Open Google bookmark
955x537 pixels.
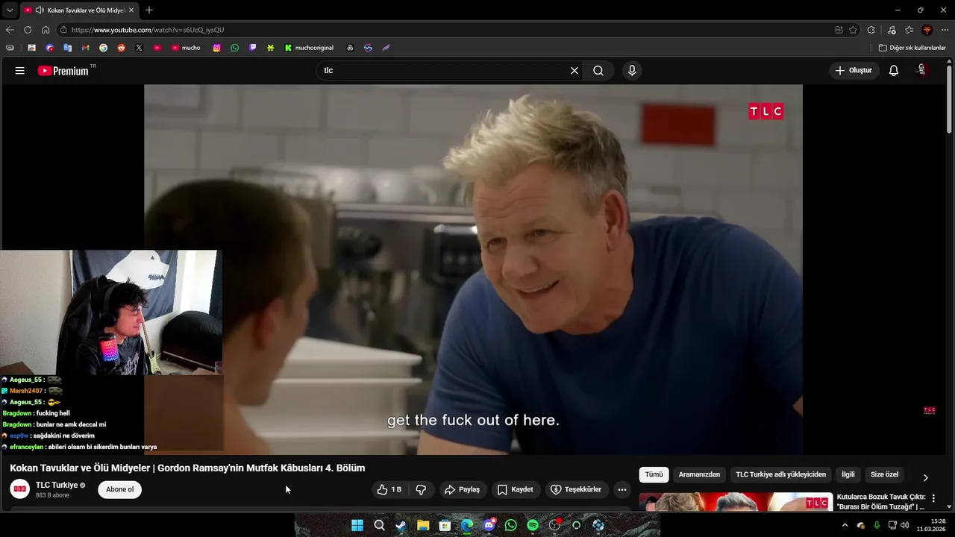(103, 48)
